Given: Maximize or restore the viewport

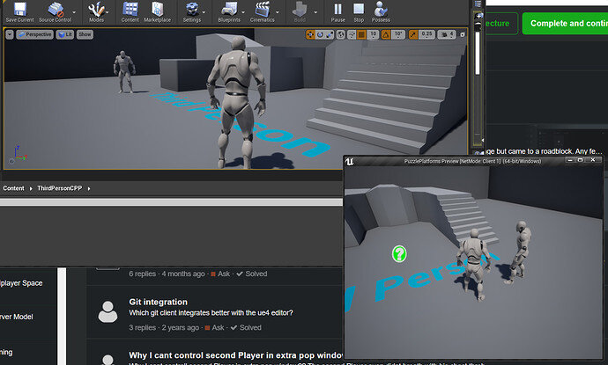Looking at the screenshot, I should 463,34.
